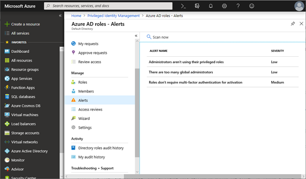Click the Monitor gauge icon
This screenshot has height=179, width=306.
[7, 160]
